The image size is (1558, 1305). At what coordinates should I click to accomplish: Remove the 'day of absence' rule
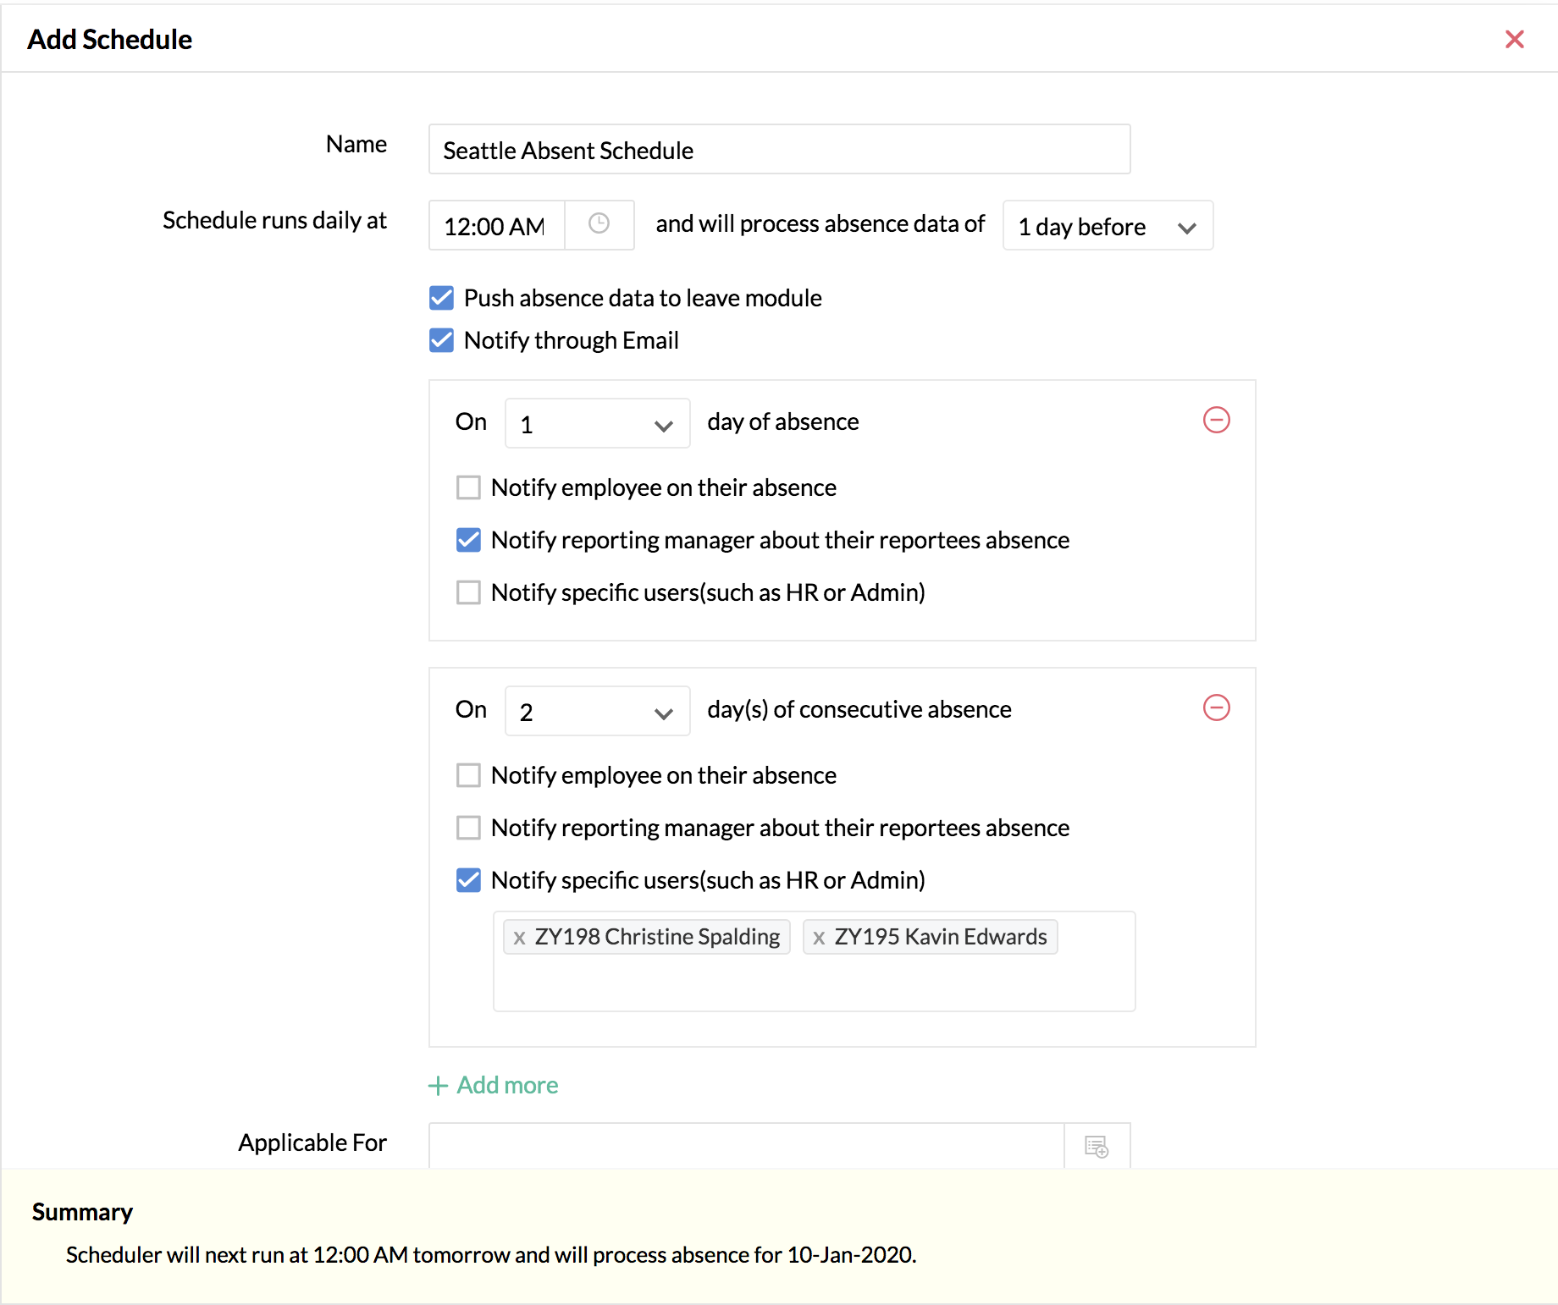point(1216,420)
